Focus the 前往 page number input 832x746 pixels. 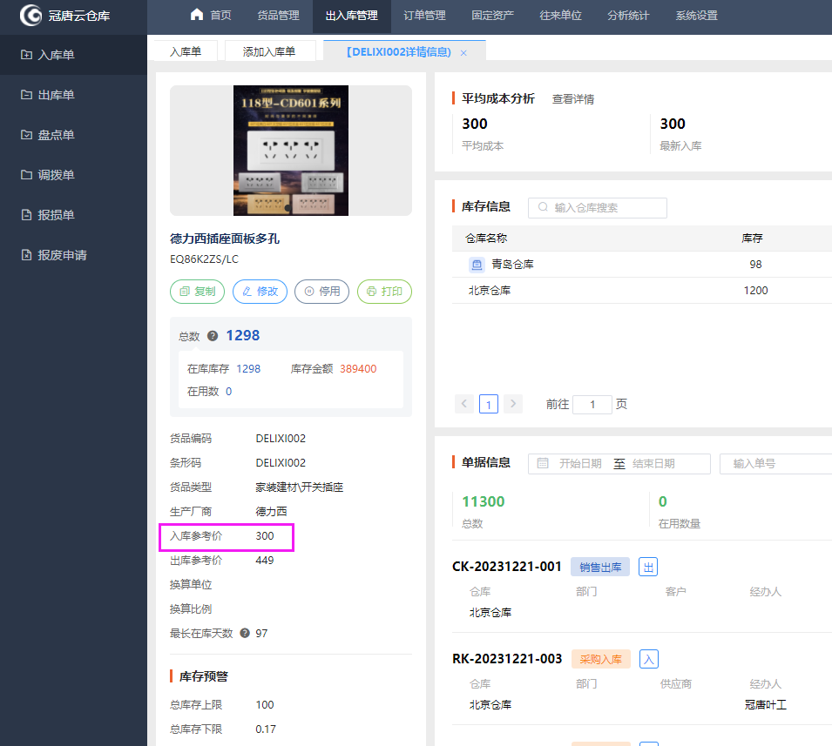[592, 405]
